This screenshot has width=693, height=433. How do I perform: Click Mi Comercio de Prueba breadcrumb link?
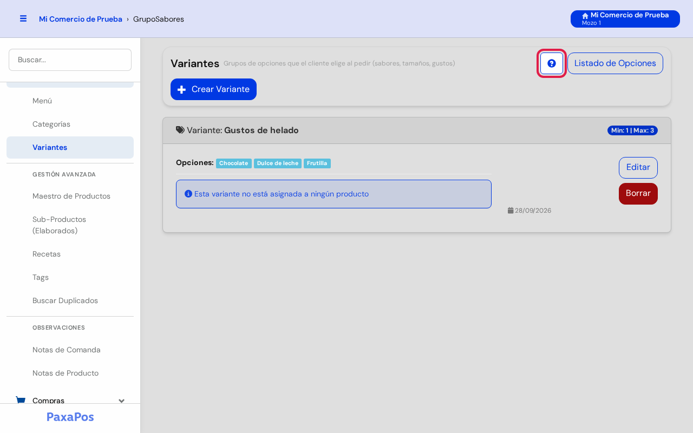click(81, 19)
